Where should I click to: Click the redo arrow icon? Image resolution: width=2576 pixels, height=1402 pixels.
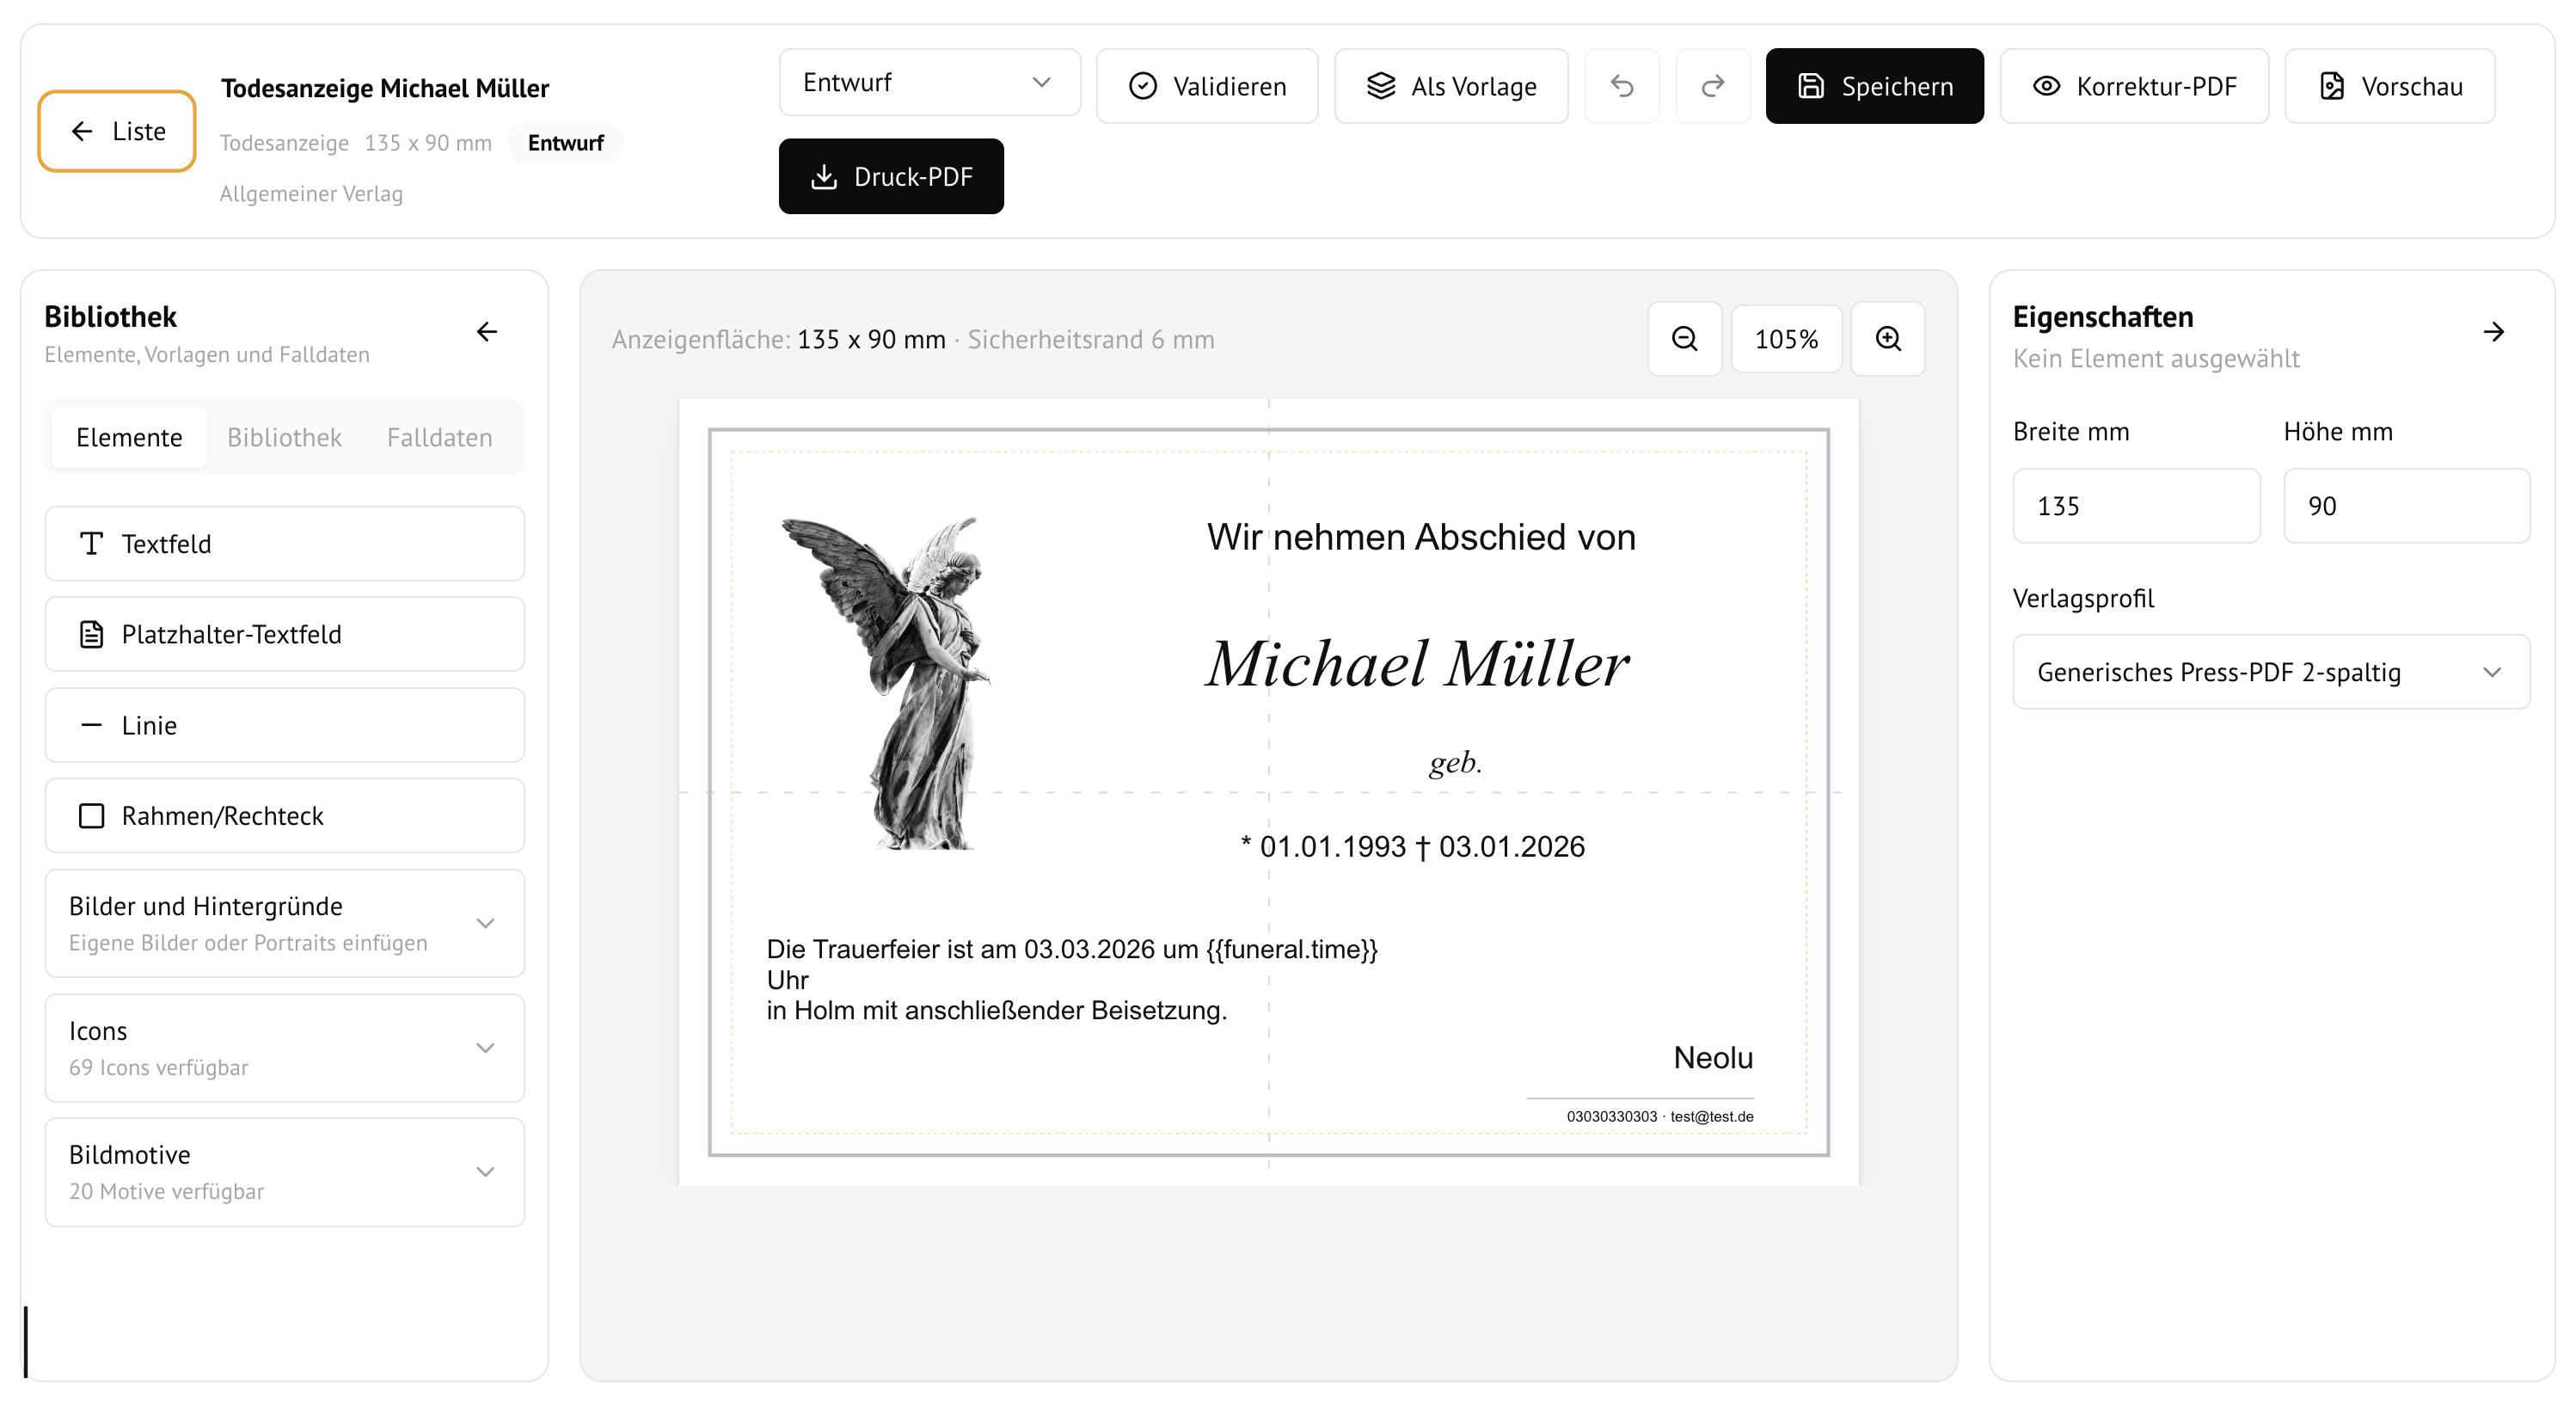(1713, 86)
